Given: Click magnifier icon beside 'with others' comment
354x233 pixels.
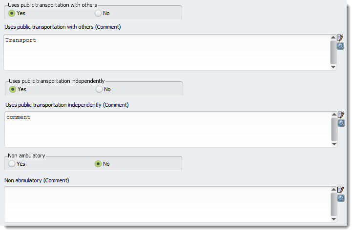Looking at the screenshot, I should pyautogui.click(x=340, y=46).
